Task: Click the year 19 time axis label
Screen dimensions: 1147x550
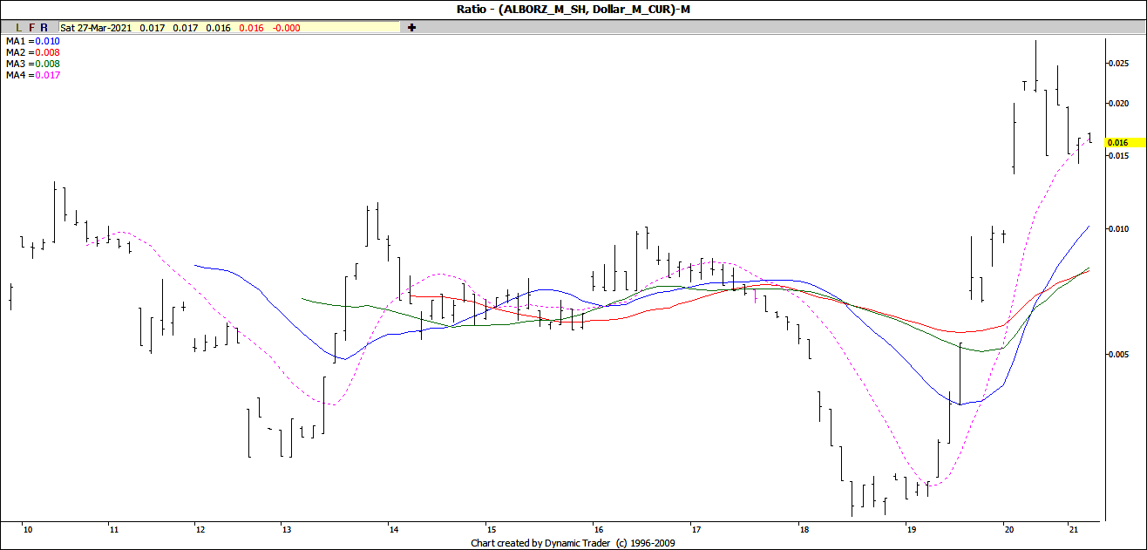Action: coord(912,529)
